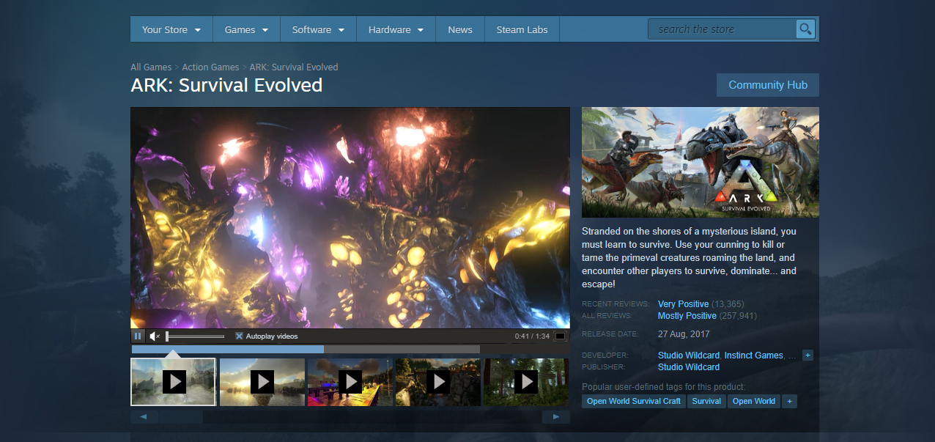This screenshot has width=935, height=442.
Task: Click the main trailer video area
Action: [350, 218]
